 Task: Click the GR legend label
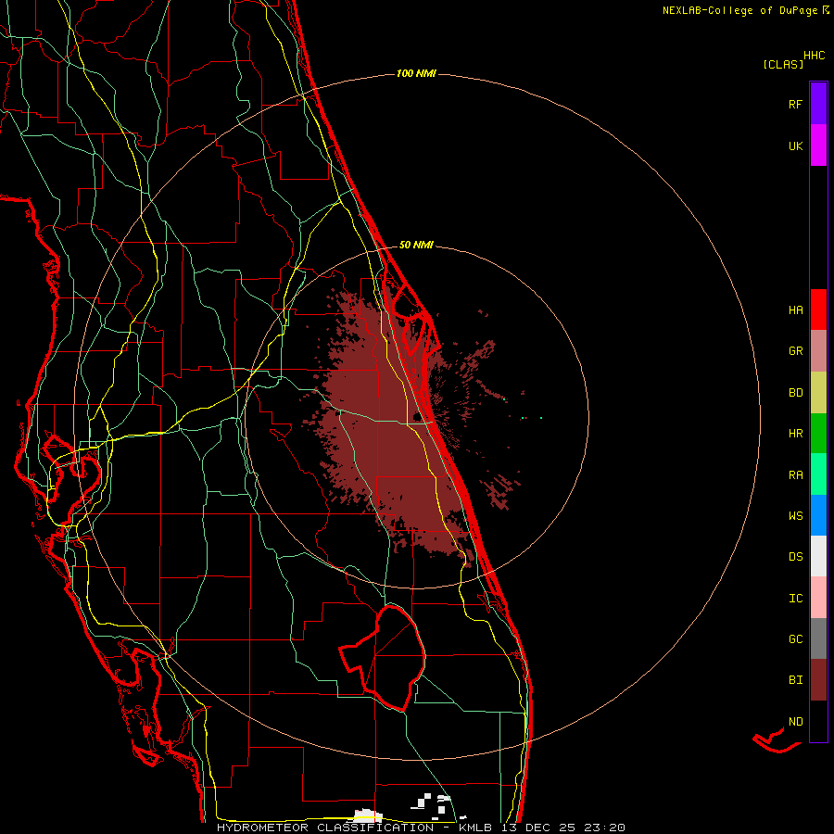795,351
